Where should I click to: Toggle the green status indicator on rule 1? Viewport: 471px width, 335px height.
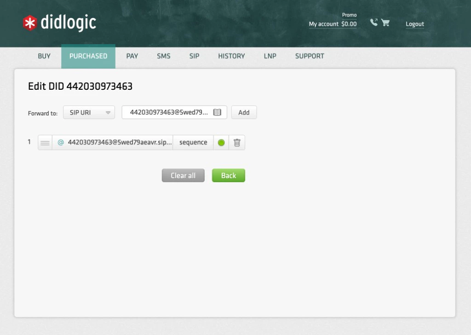tap(221, 142)
